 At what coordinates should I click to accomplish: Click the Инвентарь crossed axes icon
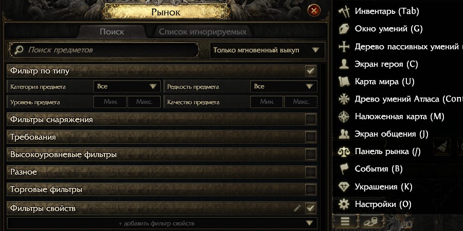click(x=344, y=11)
